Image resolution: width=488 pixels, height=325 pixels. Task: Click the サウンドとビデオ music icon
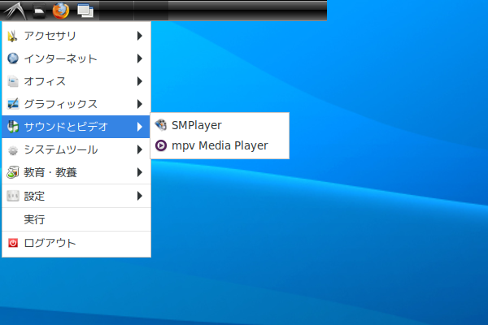13,127
